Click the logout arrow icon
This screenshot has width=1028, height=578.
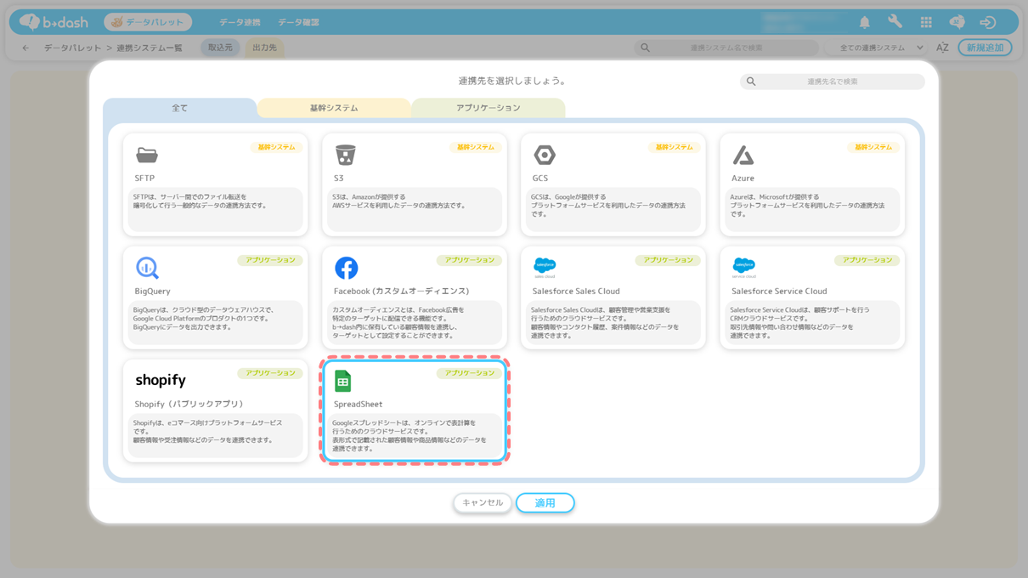[x=987, y=22]
